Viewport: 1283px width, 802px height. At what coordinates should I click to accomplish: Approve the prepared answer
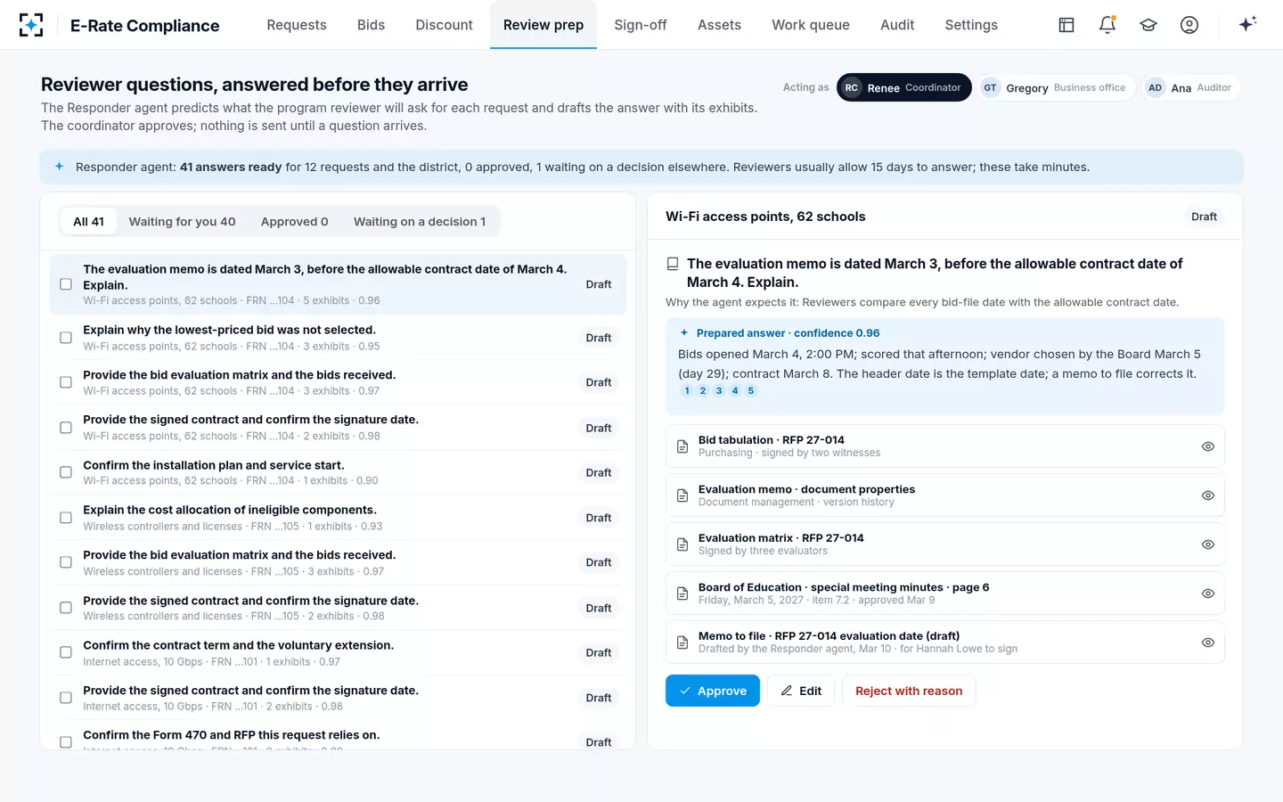(713, 691)
